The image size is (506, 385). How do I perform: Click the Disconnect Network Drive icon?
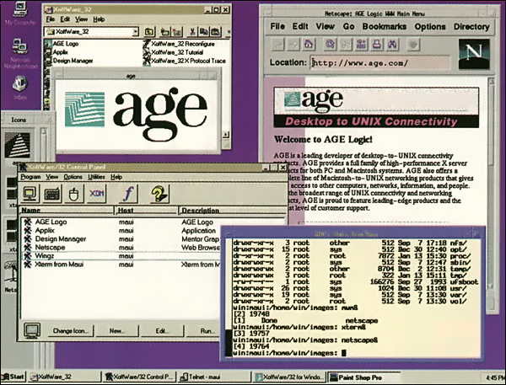[177, 32]
